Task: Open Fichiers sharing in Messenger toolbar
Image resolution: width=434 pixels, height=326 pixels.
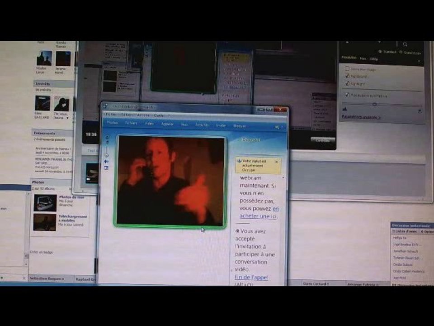Action: point(131,123)
